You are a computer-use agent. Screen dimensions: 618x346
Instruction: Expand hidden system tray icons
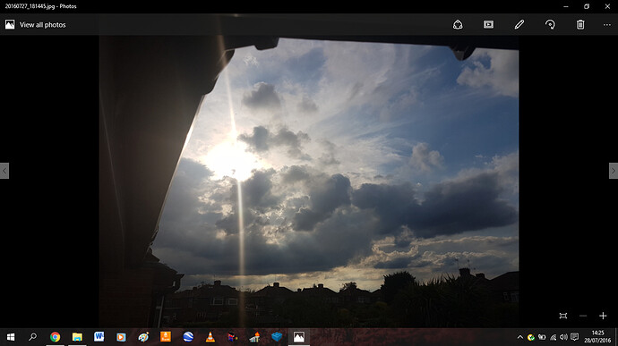click(x=520, y=337)
